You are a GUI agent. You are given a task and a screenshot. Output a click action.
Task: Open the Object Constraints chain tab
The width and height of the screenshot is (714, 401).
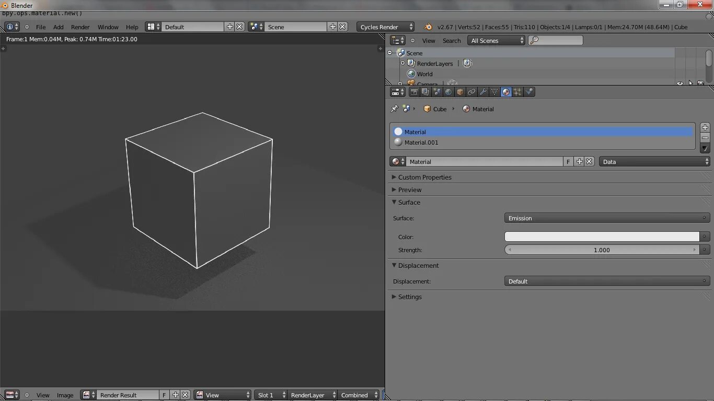tap(471, 92)
